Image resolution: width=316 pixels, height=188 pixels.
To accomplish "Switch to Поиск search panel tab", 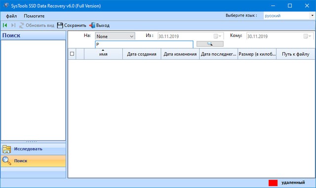I will coord(33,161).
